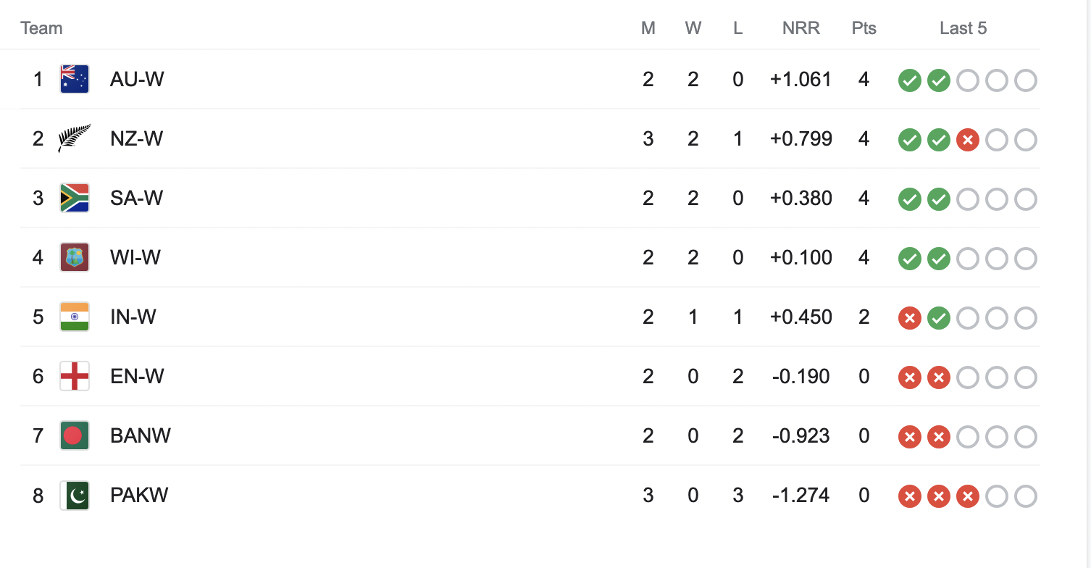The height and width of the screenshot is (568, 1091).
Task: Click the NRR column header
Action: tap(801, 28)
